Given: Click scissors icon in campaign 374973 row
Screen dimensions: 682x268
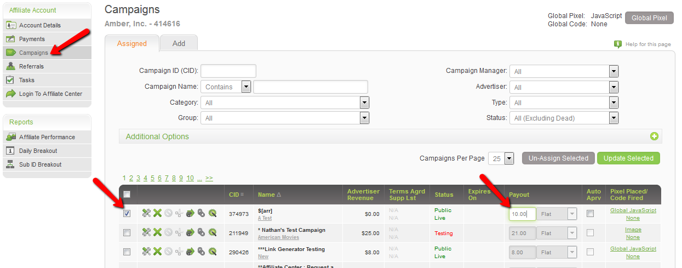Looking at the screenshot, I should coord(179,214).
